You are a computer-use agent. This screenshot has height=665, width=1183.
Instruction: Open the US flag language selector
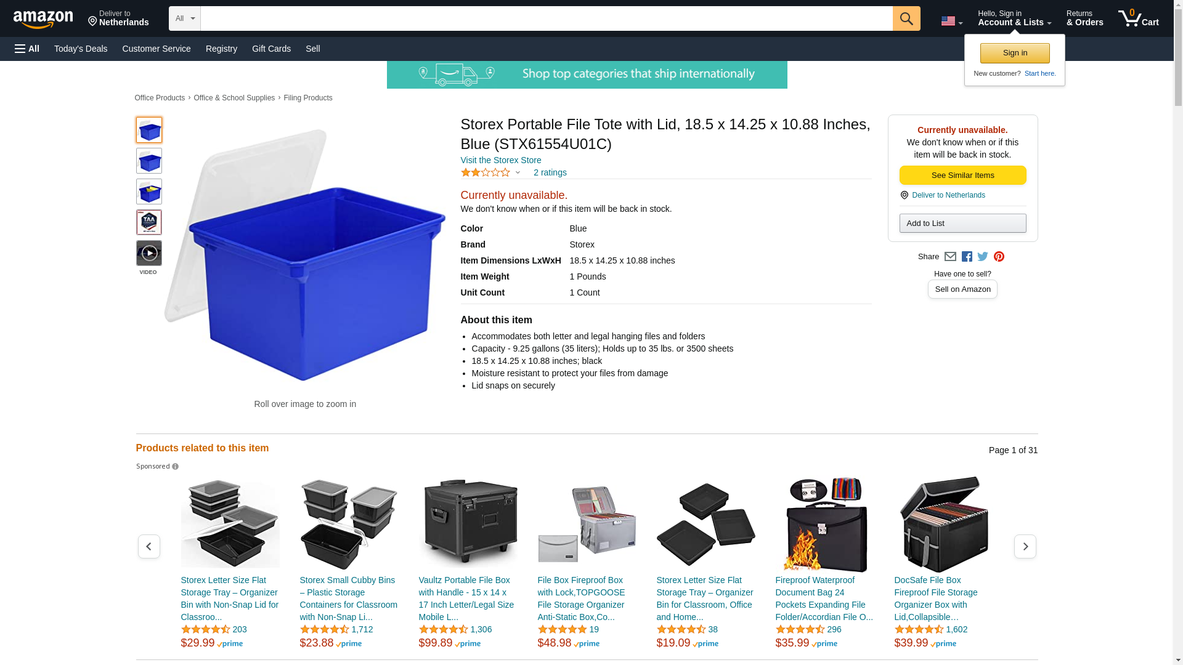coord(951,21)
